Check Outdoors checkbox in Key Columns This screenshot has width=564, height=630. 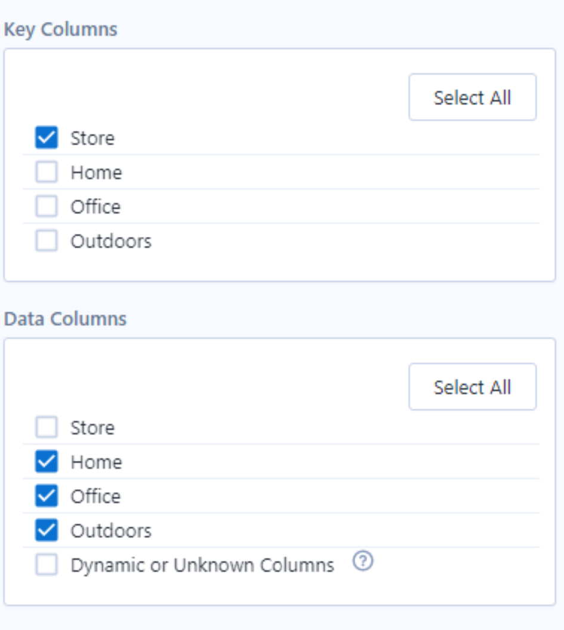[47, 241]
